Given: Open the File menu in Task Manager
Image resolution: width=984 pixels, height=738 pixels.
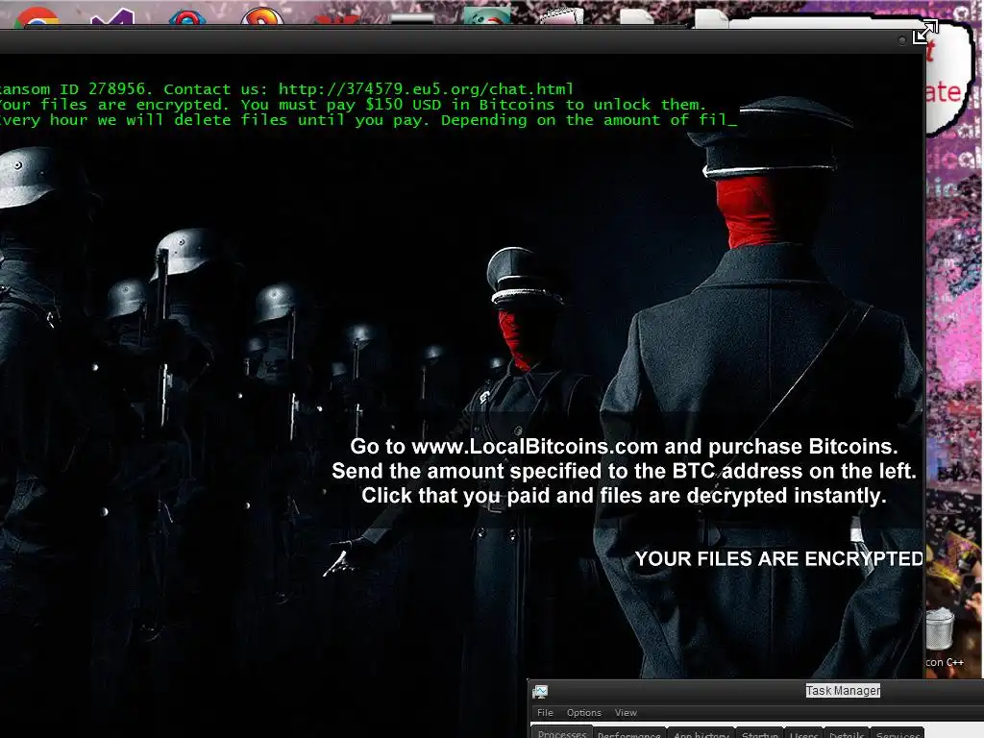Looking at the screenshot, I should [545, 712].
